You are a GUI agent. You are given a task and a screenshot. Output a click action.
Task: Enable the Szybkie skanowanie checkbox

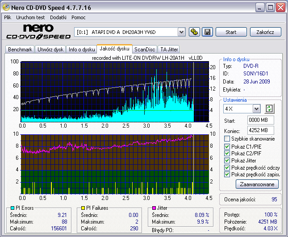(x=227, y=139)
